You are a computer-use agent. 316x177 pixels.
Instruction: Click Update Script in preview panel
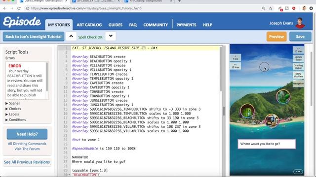298,59
